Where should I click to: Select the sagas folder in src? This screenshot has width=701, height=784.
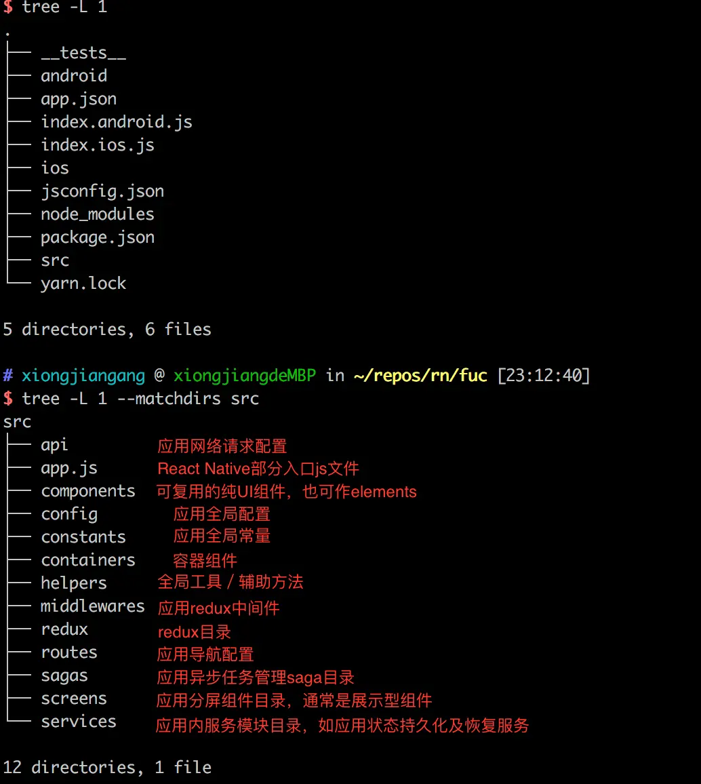tap(64, 675)
